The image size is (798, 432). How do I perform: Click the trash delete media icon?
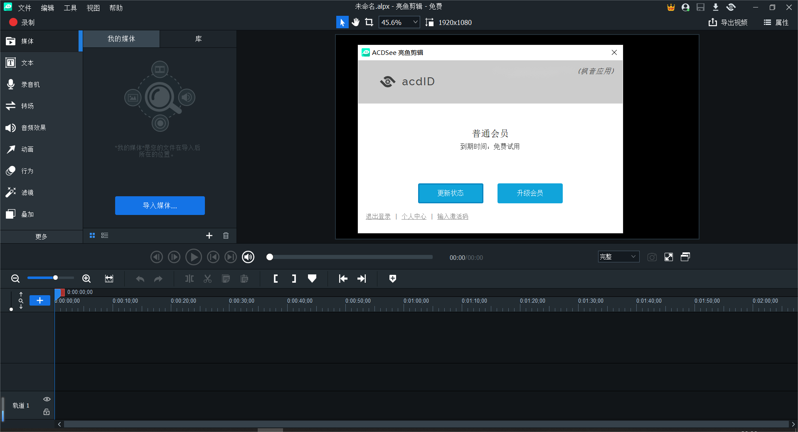point(226,235)
